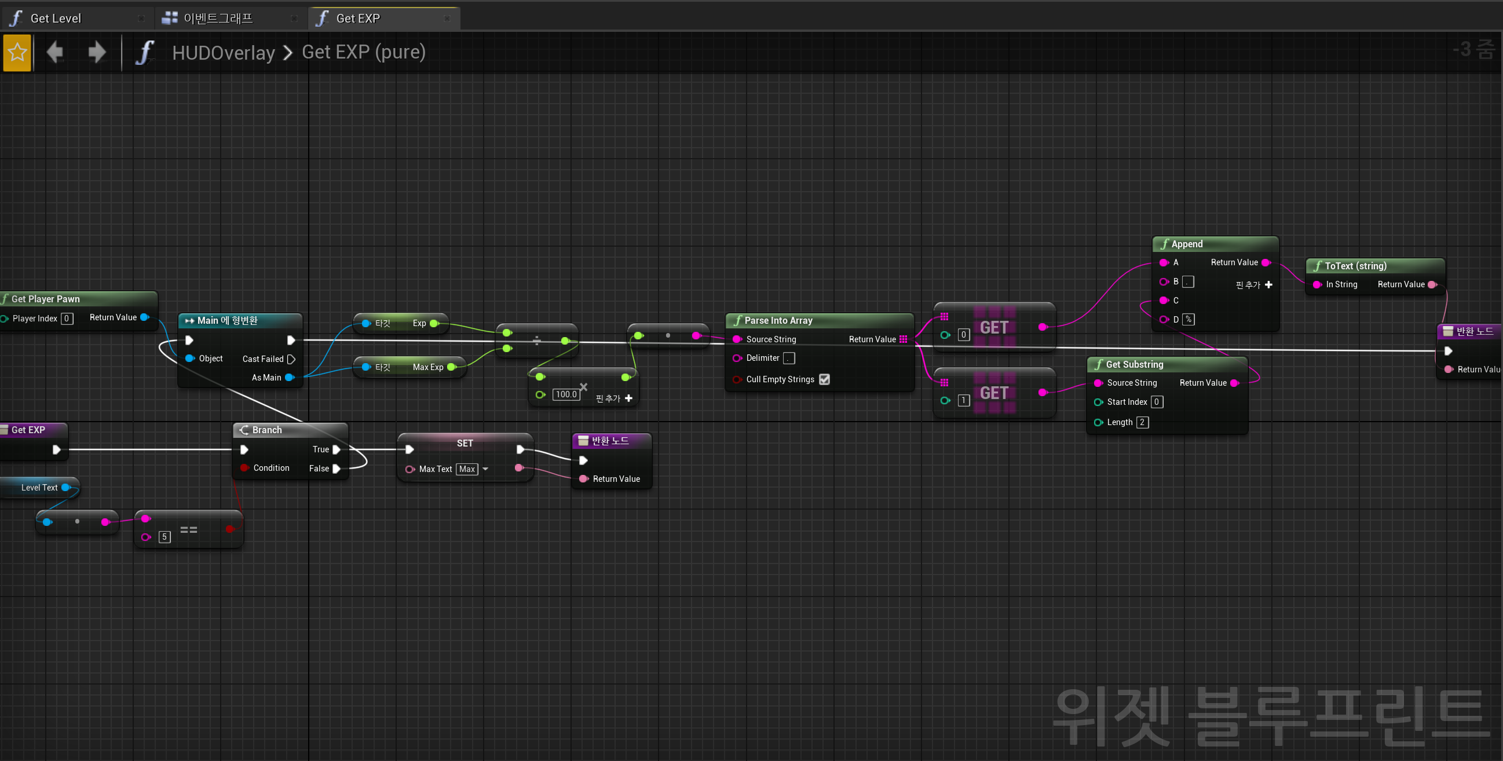Screen dimensions: 1503x761
Task: Close the 이벤트그래프 tab
Action: [x=294, y=19]
